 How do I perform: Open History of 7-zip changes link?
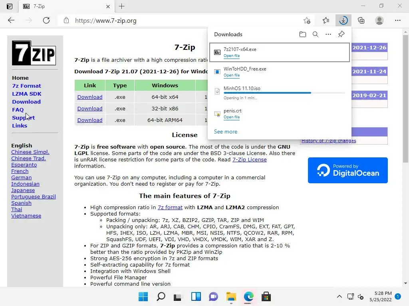click(x=329, y=141)
